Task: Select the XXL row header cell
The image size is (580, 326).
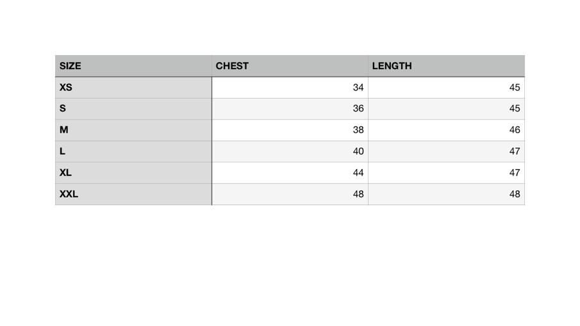Action: (133, 194)
